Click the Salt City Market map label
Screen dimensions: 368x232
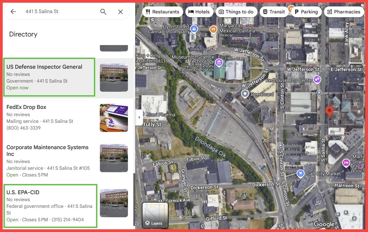(x=323, y=174)
